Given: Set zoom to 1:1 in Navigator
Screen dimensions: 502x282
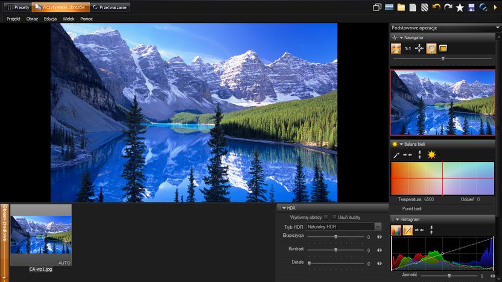Looking at the screenshot, I should pyautogui.click(x=407, y=49).
